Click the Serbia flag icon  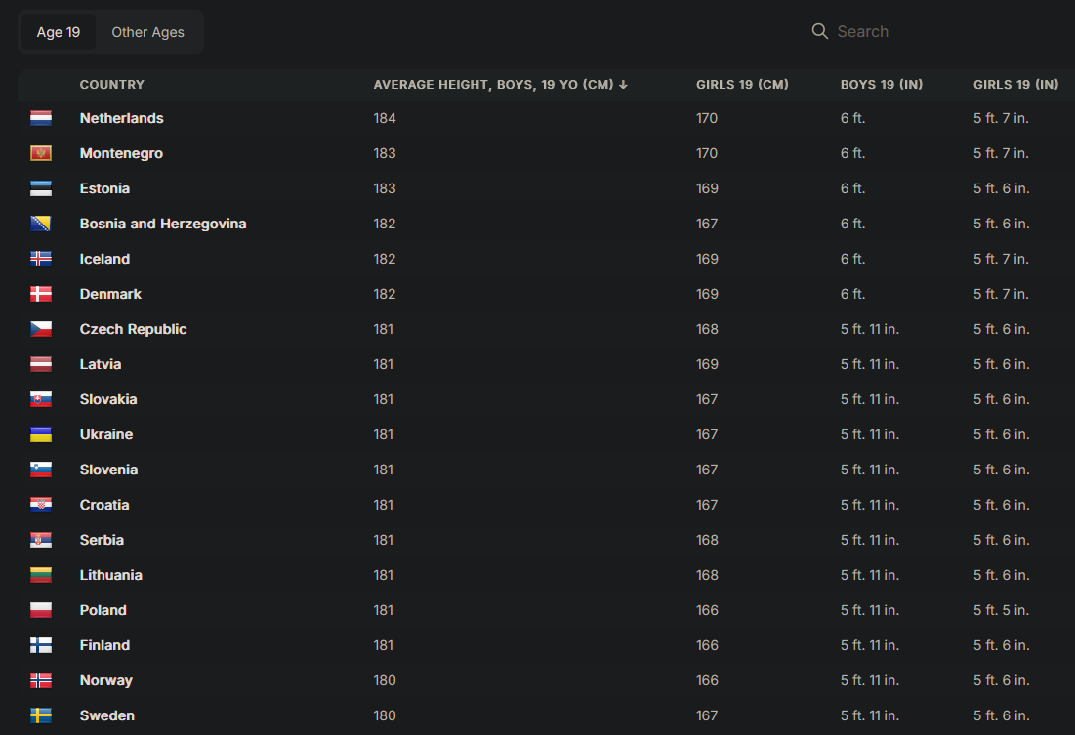coord(41,540)
